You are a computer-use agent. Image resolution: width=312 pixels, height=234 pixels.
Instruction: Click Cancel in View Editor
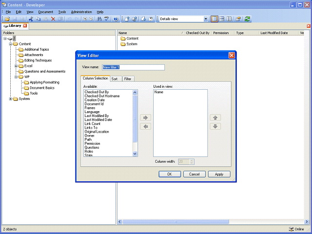195,174
